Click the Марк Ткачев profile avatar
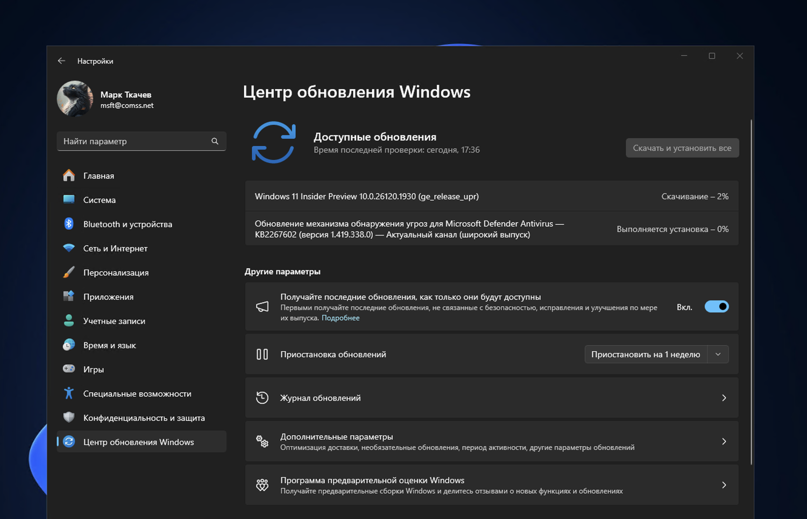807x519 pixels. coord(75,99)
